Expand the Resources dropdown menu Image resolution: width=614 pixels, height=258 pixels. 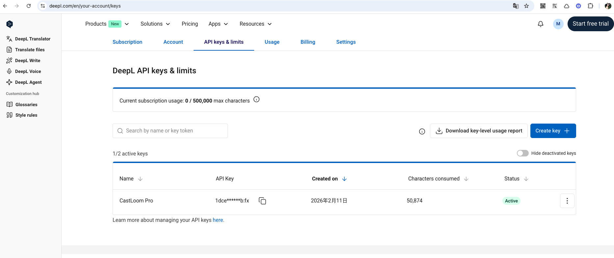pyautogui.click(x=255, y=24)
